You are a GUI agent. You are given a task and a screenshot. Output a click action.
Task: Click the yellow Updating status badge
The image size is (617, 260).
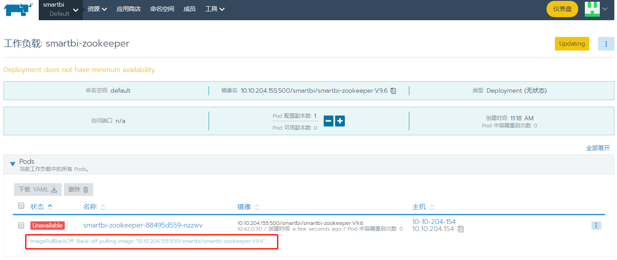(572, 43)
